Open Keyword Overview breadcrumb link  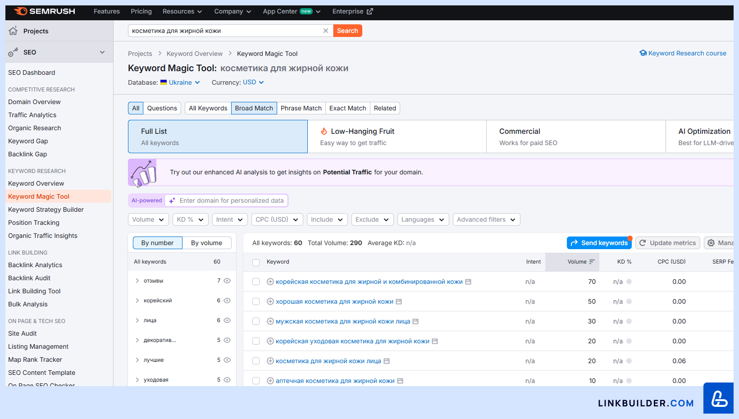195,54
